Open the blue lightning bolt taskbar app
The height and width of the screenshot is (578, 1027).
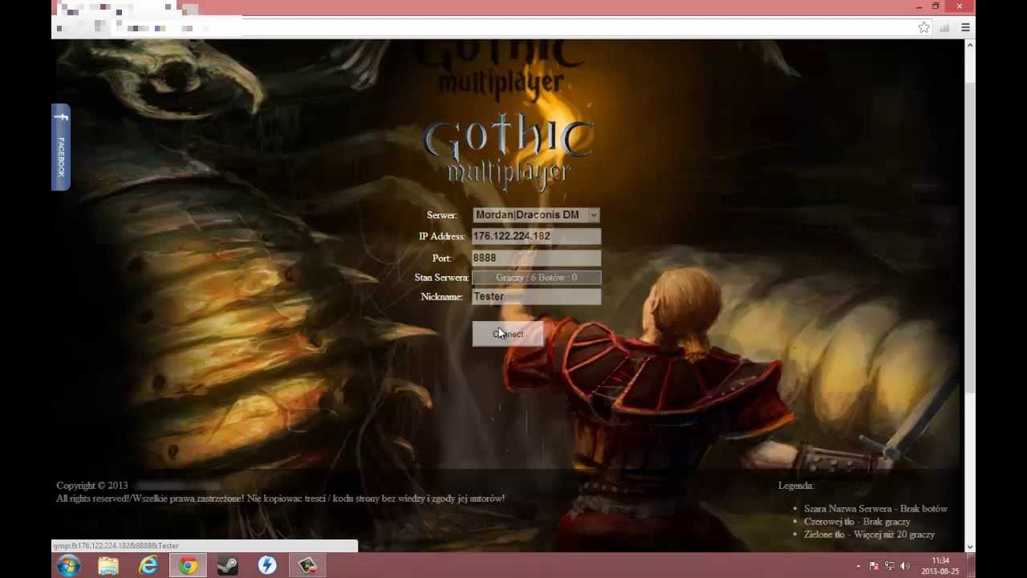point(267,566)
